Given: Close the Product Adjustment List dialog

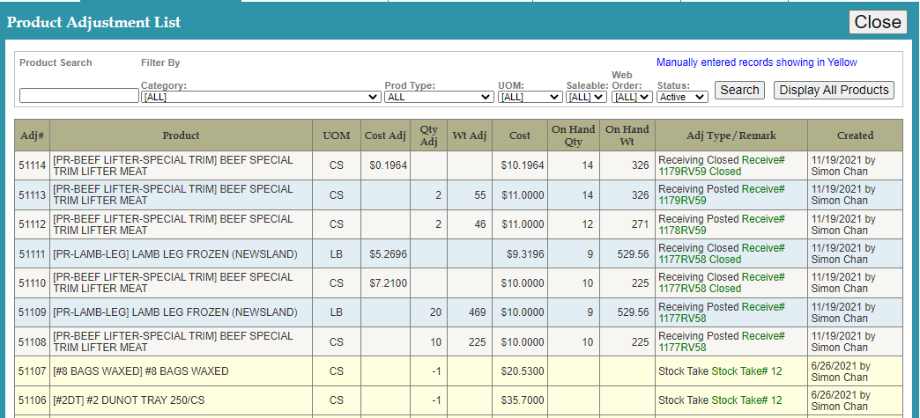Looking at the screenshot, I should pos(878,22).
